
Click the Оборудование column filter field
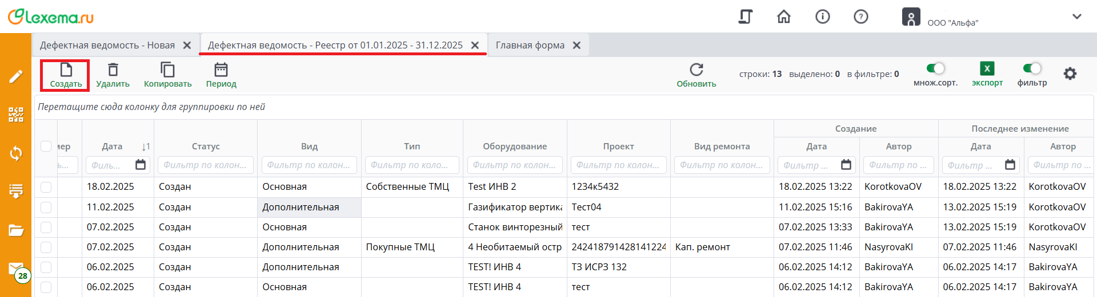tap(514, 165)
